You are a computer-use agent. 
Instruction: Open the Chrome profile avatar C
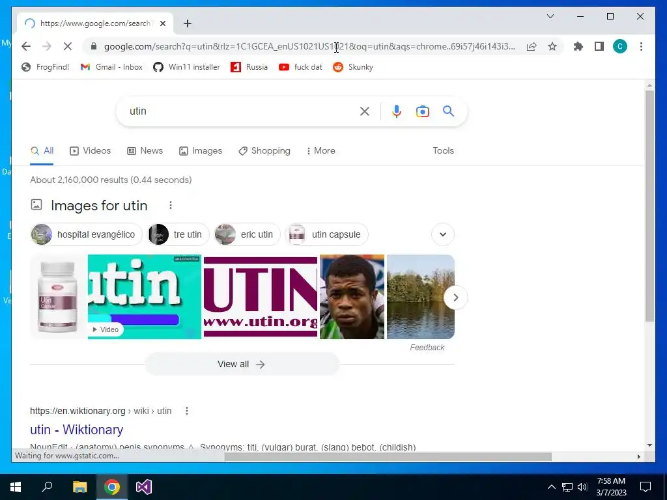(620, 46)
